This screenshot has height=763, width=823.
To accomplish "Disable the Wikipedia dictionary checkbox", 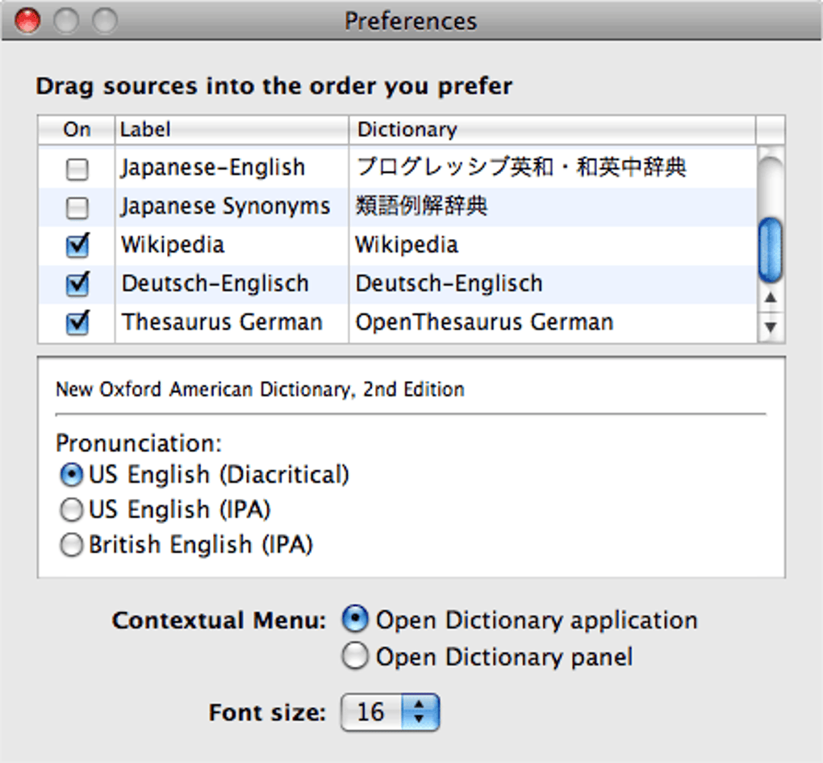I will 77,245.
